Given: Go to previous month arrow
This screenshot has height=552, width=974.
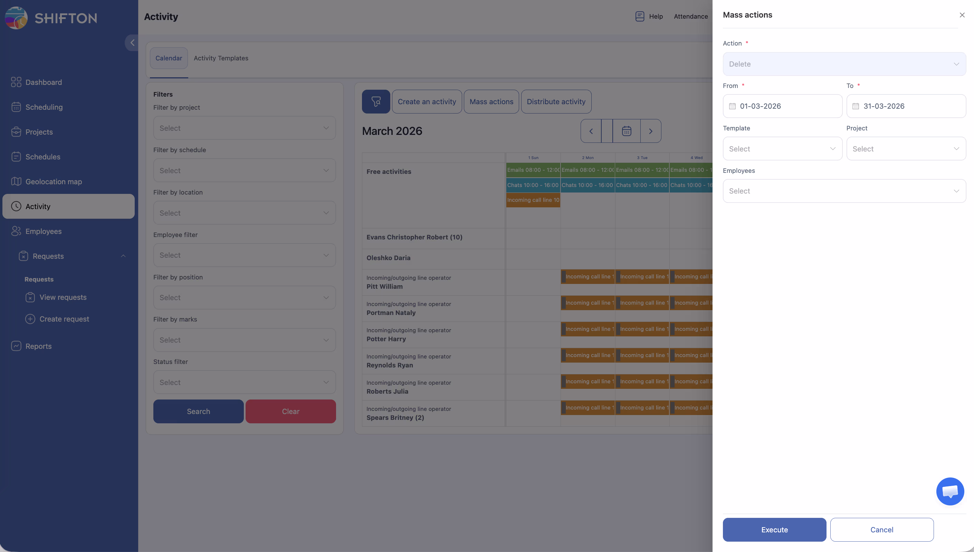Looking at the screenshot, I should 591,131.
